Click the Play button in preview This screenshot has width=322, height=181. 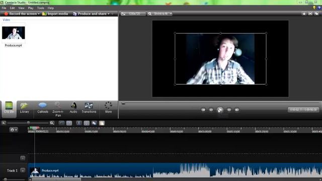coord(220,110)
